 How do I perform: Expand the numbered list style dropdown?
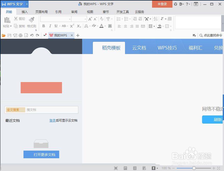[x=130, y=19]
